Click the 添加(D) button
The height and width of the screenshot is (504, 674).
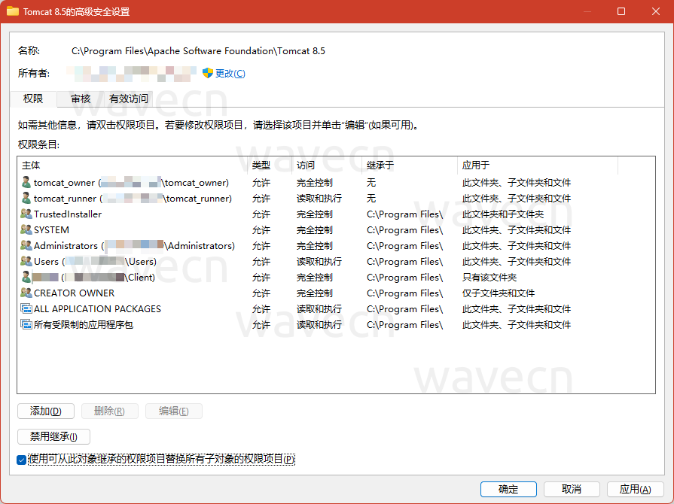[x=46, y=411]
